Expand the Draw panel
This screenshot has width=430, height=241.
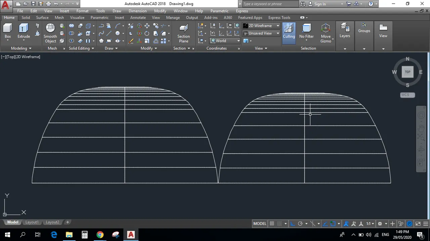click(111, 48)
